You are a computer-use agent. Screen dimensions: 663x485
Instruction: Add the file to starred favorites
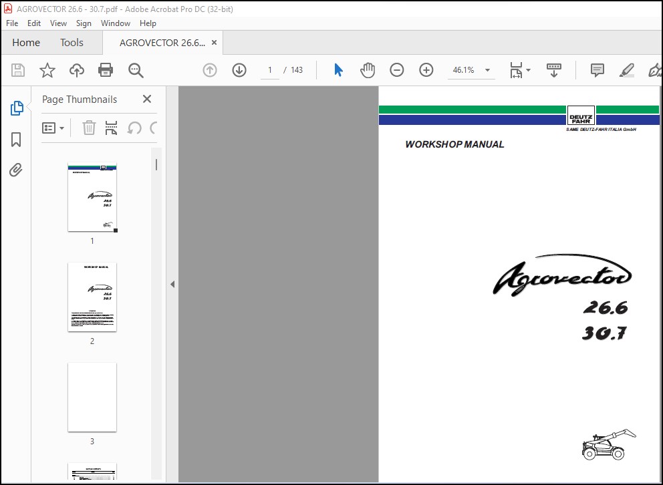click(x=47, y=70)
